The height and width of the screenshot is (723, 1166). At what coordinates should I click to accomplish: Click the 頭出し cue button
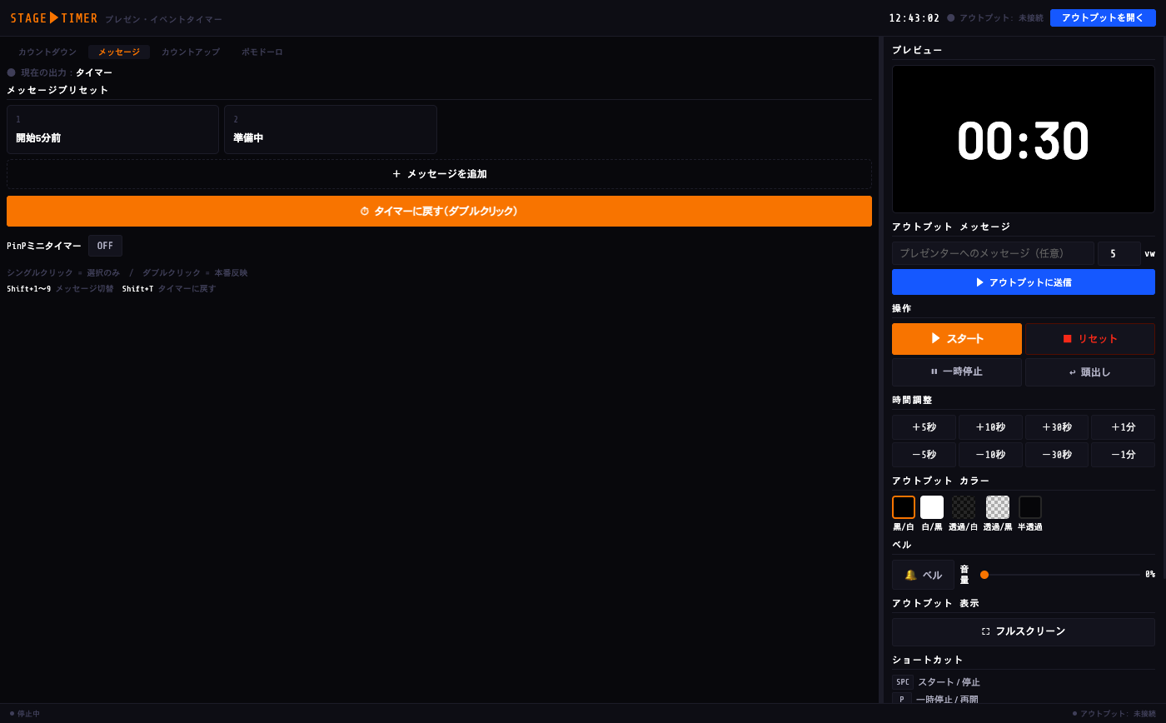click(x=1090, y=372)
